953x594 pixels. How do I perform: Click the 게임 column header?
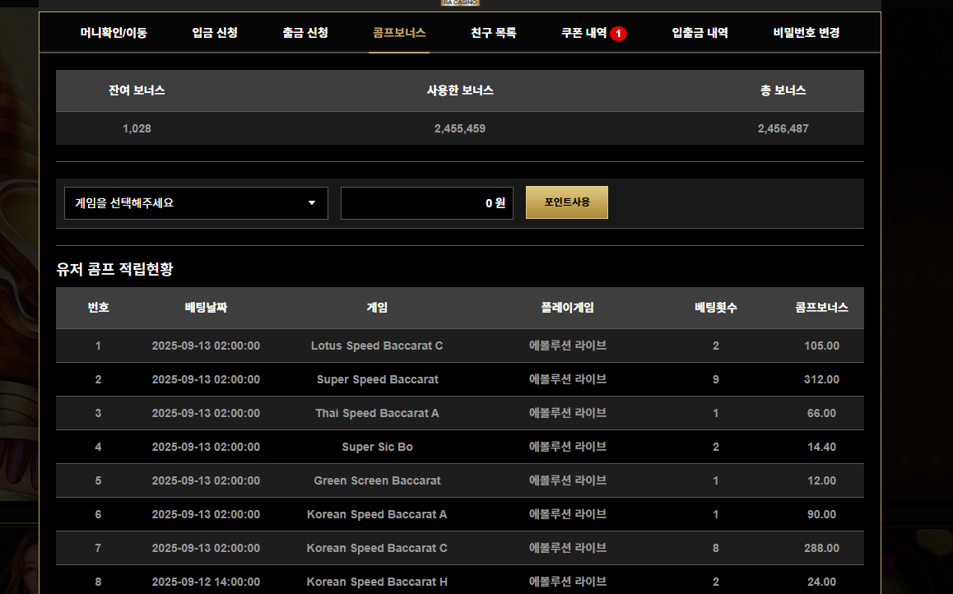[x=377, y=308]
